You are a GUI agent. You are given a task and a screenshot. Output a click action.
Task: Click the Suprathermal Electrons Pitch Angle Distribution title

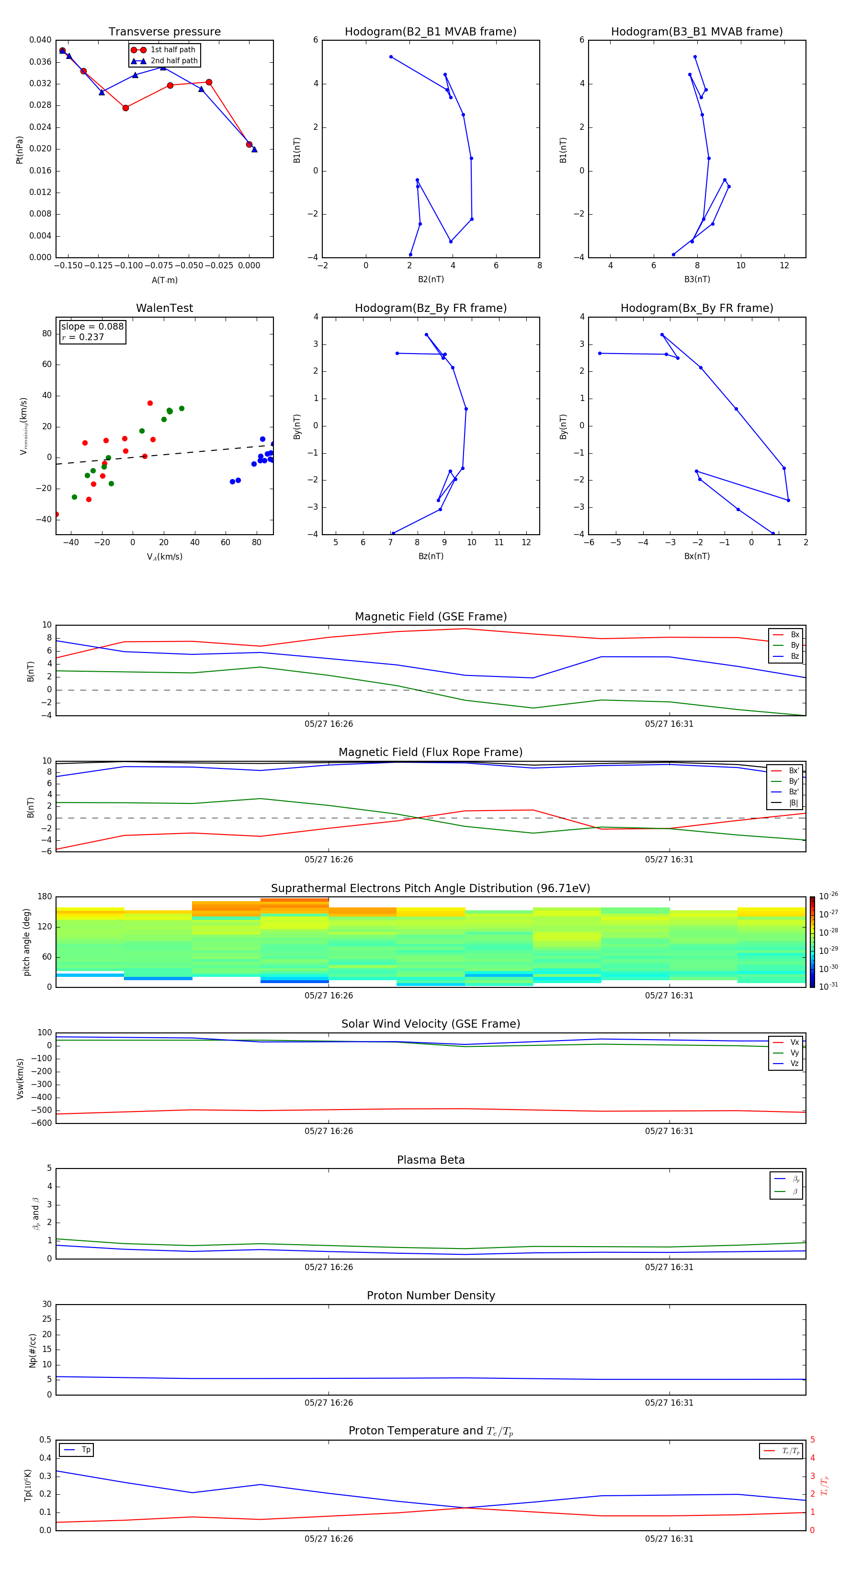click(431, 888)
